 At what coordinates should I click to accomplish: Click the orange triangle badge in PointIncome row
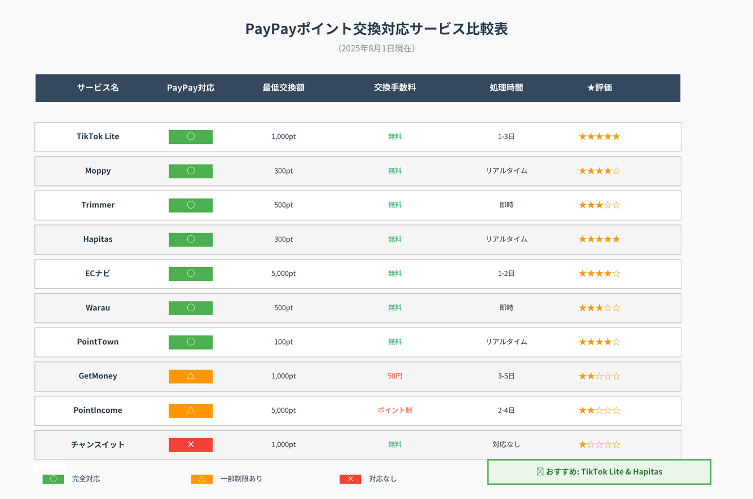(191, 410)
